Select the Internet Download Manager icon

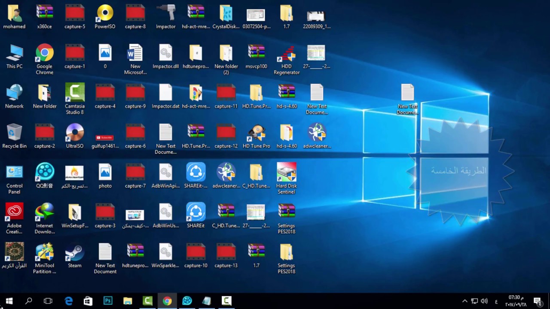point(45,218)
